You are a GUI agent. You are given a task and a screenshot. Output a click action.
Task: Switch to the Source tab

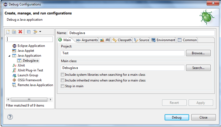(141, 40)
